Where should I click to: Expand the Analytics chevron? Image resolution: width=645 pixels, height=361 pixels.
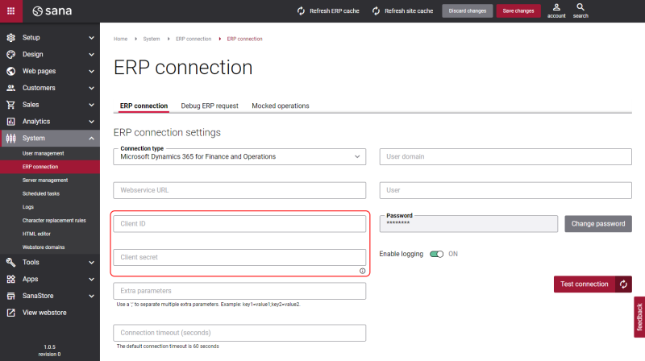coord(91,122)
